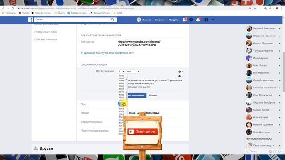Click the address bar URL
The width and height of the screenshot is (285, 160).
coord(77,8)
